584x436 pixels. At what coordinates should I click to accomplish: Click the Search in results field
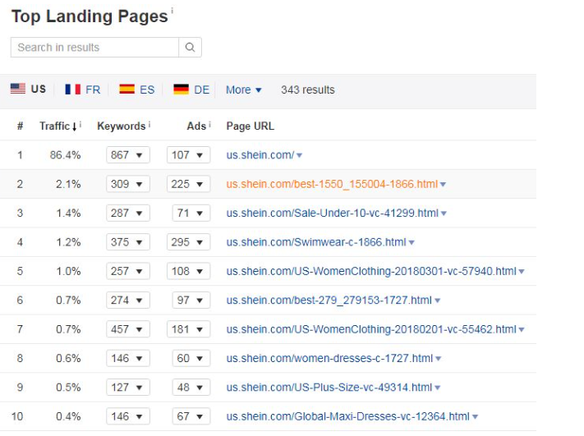[x=95, y=48]
